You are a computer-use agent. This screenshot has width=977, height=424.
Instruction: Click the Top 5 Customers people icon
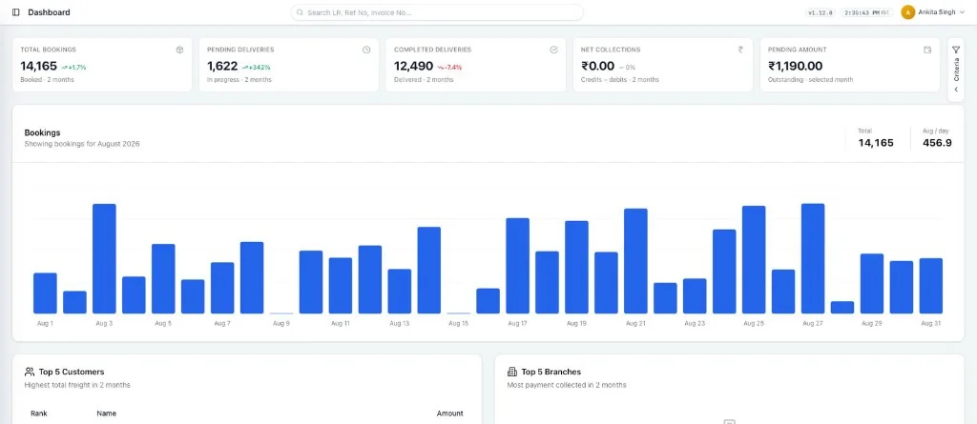(x=30, y=372)
